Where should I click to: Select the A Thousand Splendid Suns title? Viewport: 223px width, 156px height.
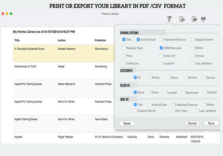click(x=29, y=49)
